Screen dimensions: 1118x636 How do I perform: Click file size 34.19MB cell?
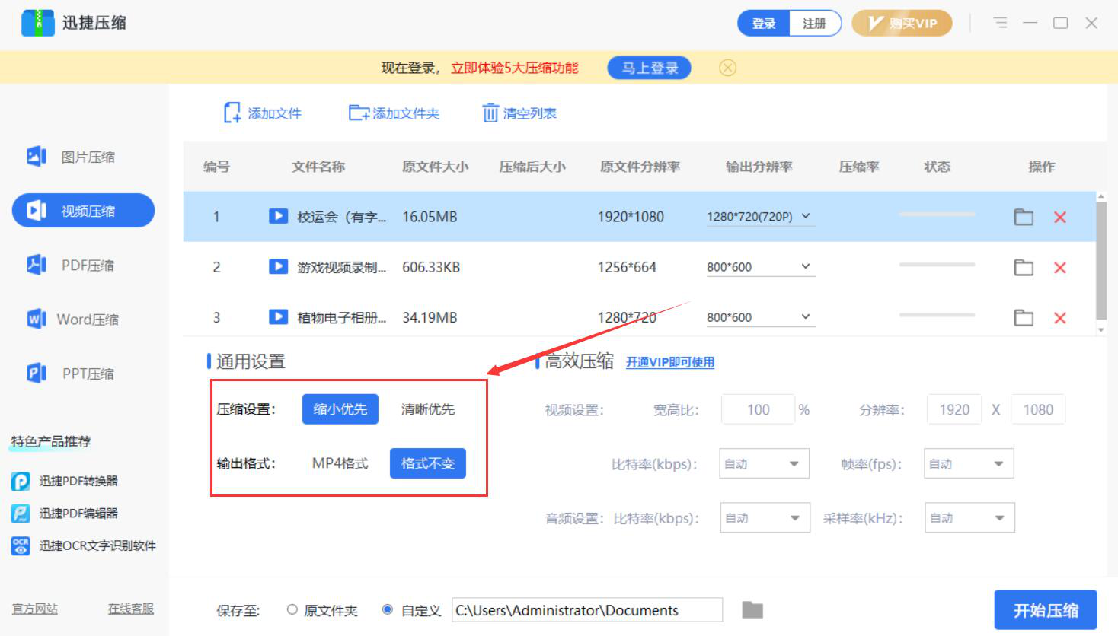point(430,317)
